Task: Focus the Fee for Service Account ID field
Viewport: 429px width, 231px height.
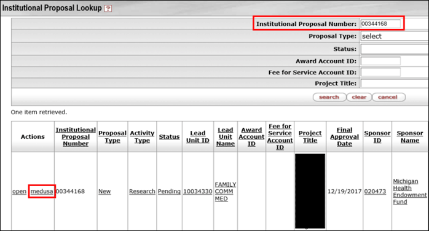Action: coord(380,72)
